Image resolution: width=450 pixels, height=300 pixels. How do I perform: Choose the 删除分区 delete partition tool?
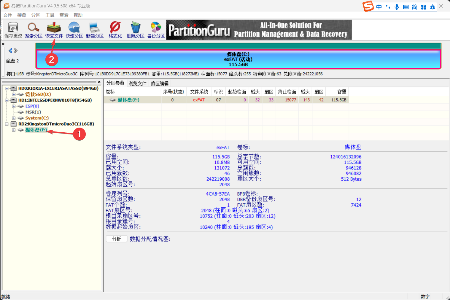(x=136, y=30)
